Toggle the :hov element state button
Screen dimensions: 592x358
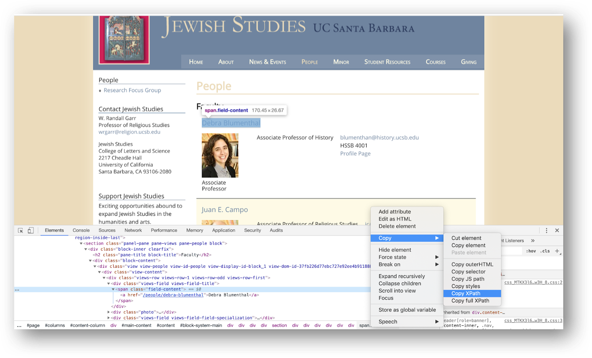pyautogui.click(x=531, y=251)
